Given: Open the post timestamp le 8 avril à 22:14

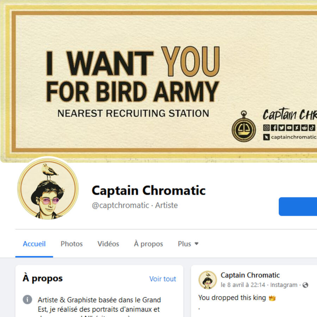Looking at the screenshot, I should [x=243, y=285].
